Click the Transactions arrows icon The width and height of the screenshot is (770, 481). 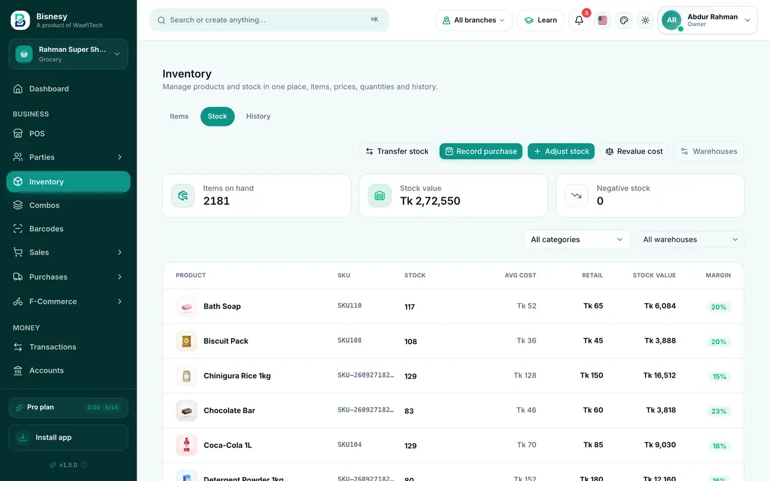[18, 347]
